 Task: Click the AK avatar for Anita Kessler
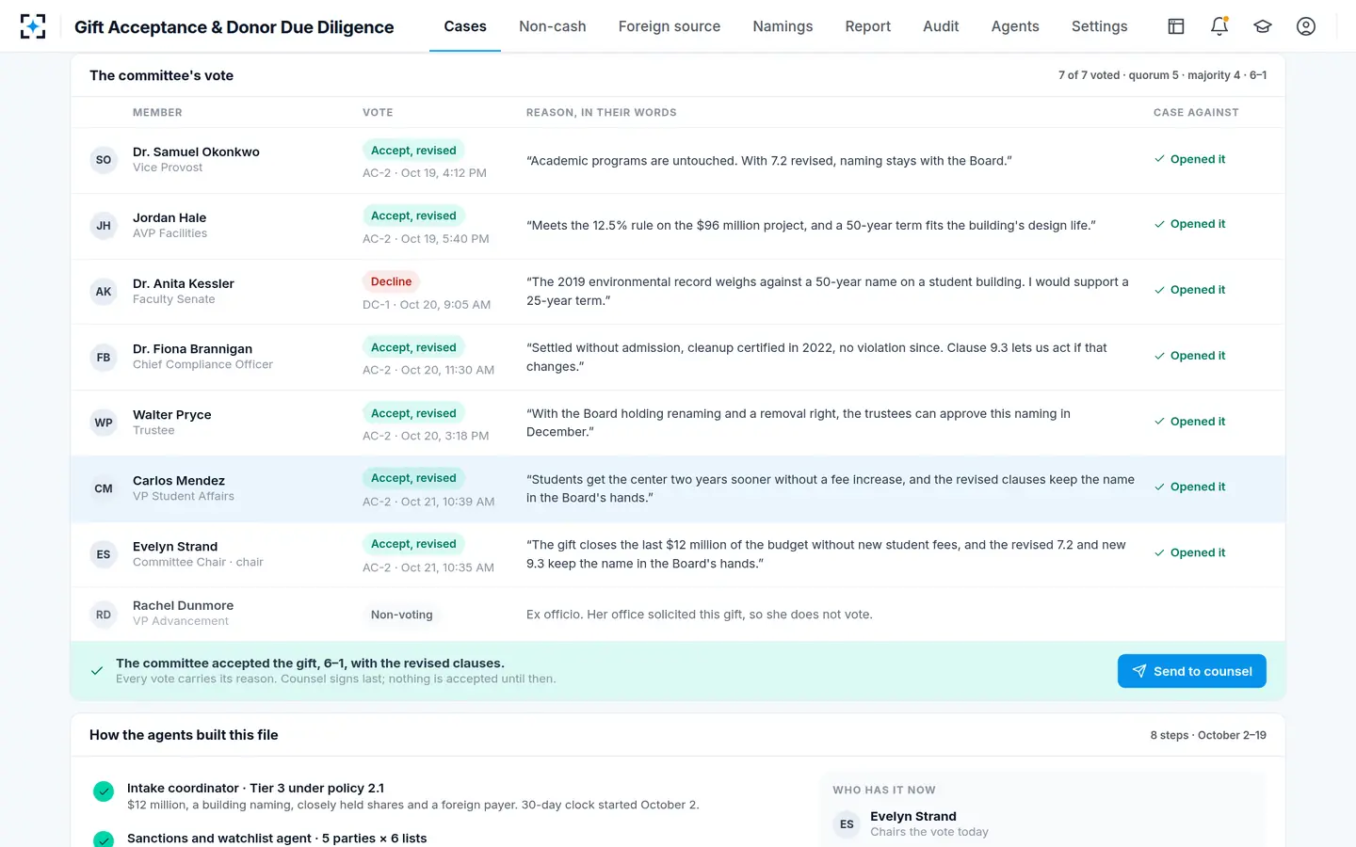coord(104,292)
